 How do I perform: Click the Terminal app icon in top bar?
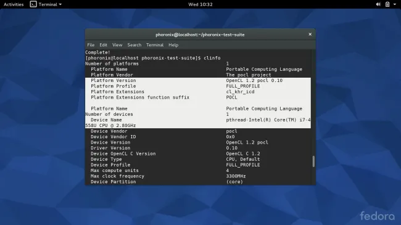pos(33,4)
